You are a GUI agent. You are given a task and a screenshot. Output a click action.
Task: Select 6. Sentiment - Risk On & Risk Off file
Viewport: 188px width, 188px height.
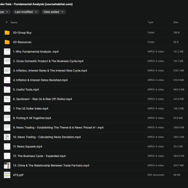click(42, 99)
